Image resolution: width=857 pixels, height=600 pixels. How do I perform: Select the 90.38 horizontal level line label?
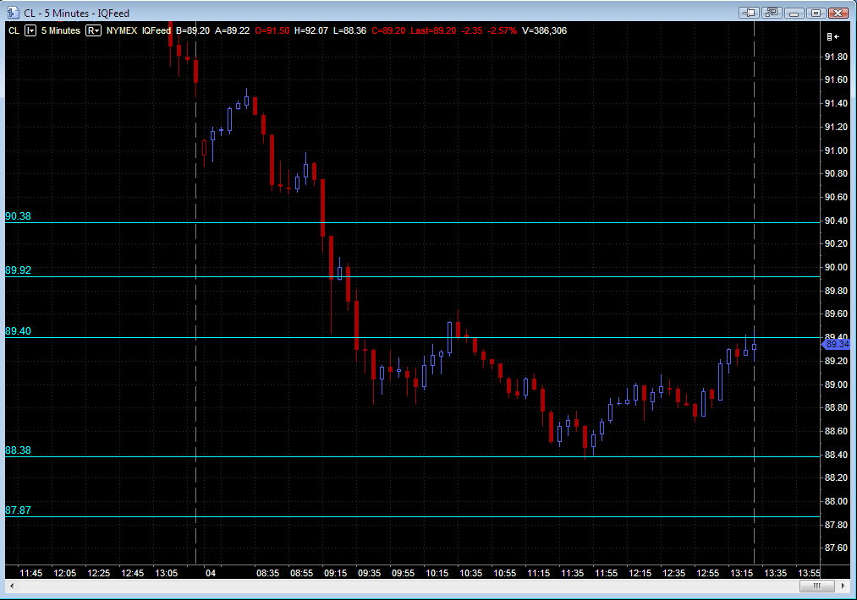point(18,216)
